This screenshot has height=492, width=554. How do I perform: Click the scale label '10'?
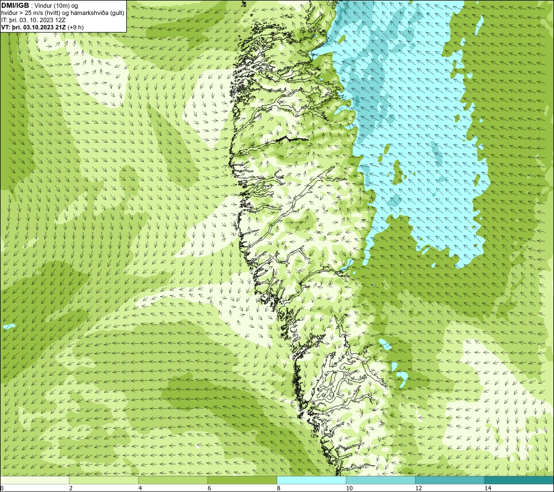[x=349, y=489]
